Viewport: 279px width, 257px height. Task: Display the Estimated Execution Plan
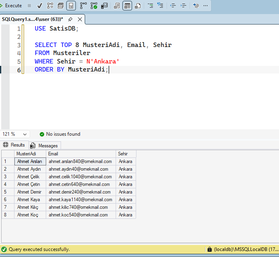pyautogui.click(x=50, y=6)
